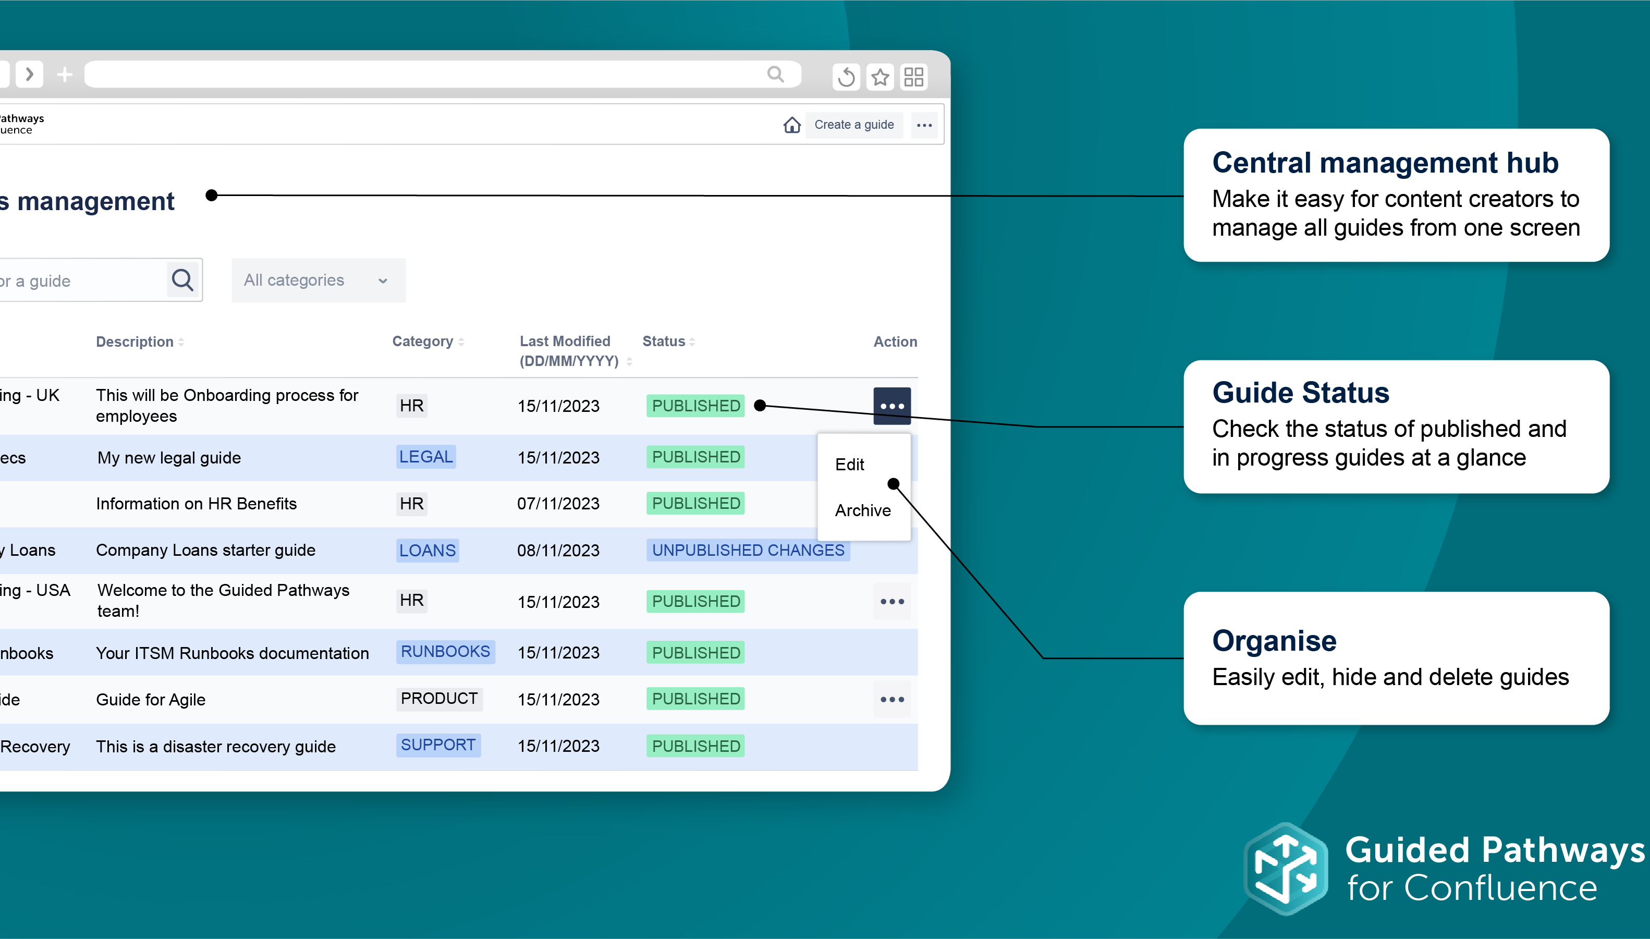Click the search magnifier in guide search box

(x=182, y=280)
